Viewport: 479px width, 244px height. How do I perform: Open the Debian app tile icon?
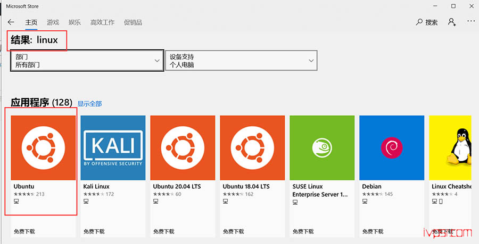(x=392, y=148)
